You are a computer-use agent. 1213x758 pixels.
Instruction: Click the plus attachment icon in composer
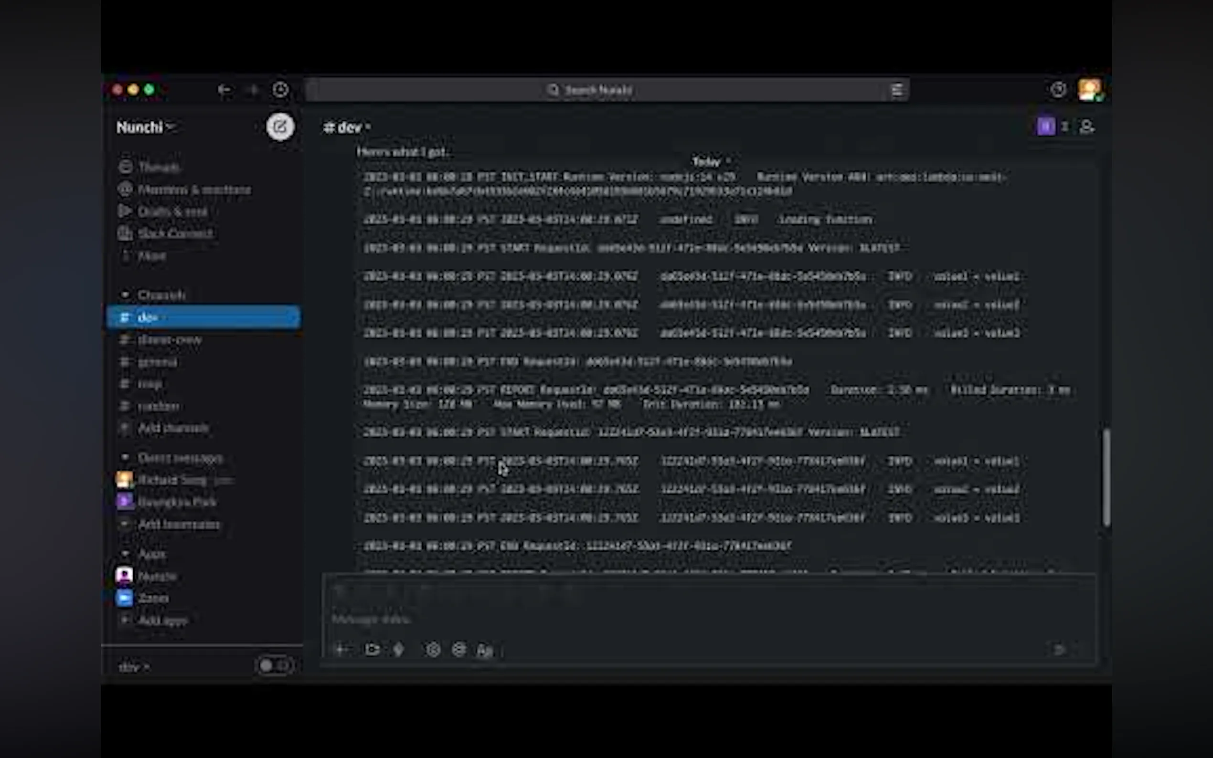pyautogui.click(x=341, y=650)
